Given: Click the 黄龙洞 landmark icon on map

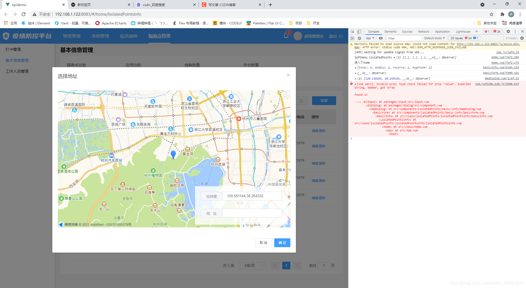Looking at the screenshot, I should (x=188, y=149).
